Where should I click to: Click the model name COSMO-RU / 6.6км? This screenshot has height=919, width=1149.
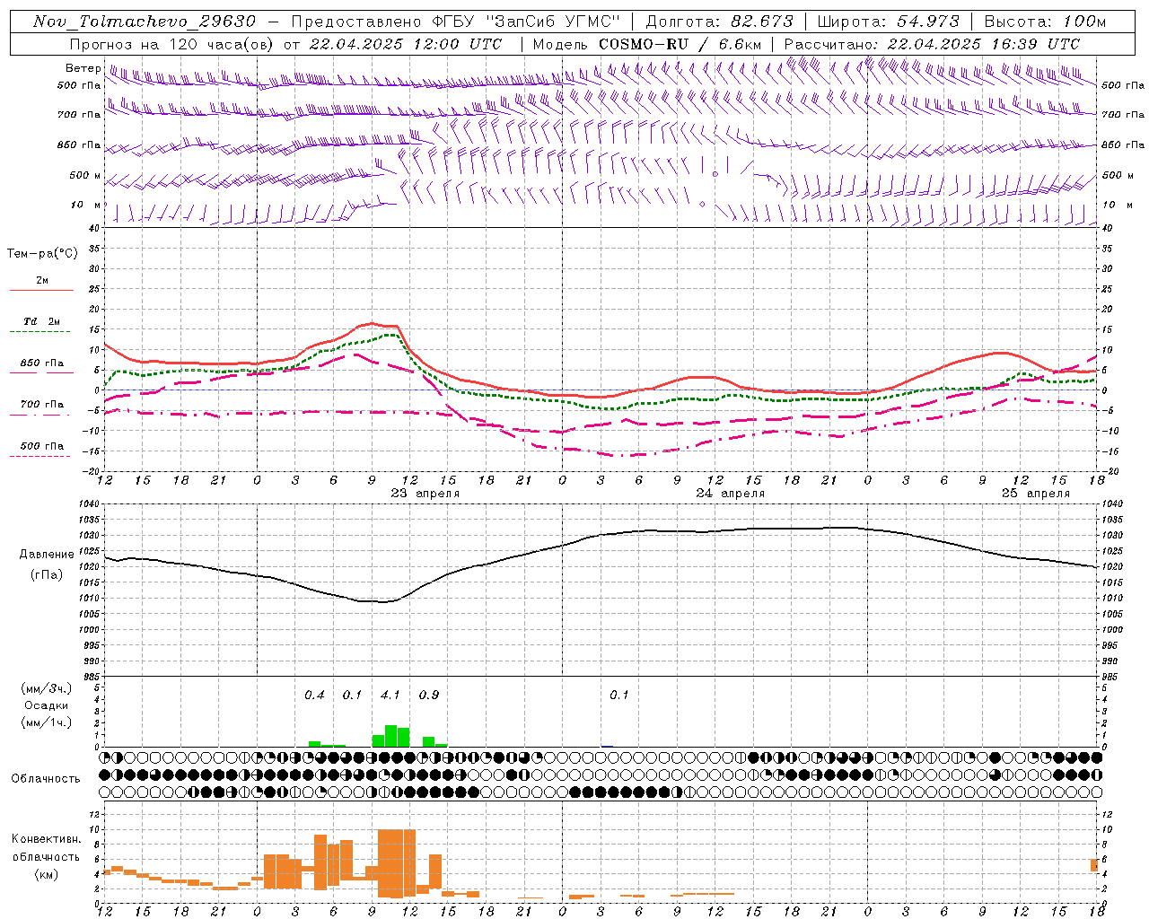[x=680, y=44]
